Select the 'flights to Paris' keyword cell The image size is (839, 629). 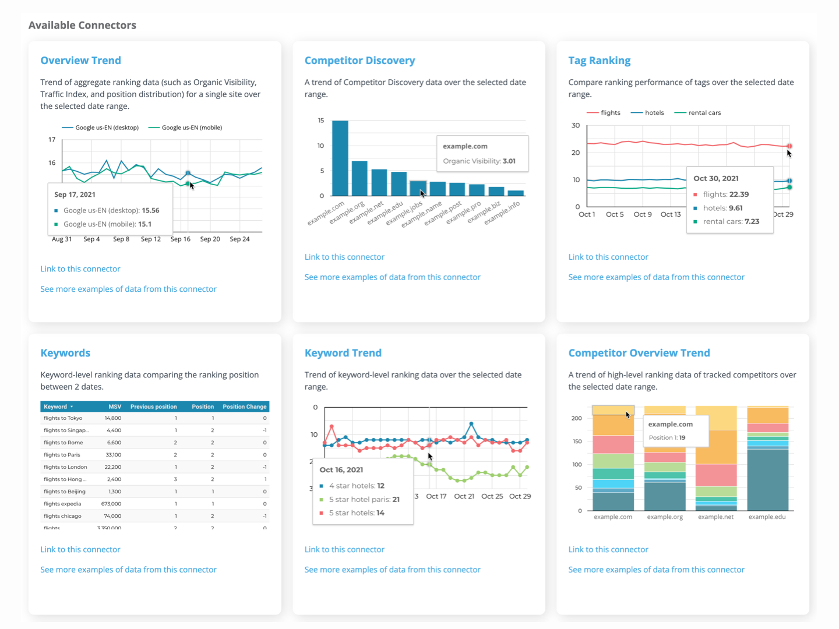[x=62, y=455]
